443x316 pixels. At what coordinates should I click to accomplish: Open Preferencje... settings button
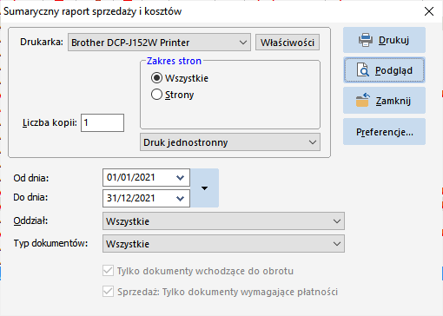[x=384, y=132]
